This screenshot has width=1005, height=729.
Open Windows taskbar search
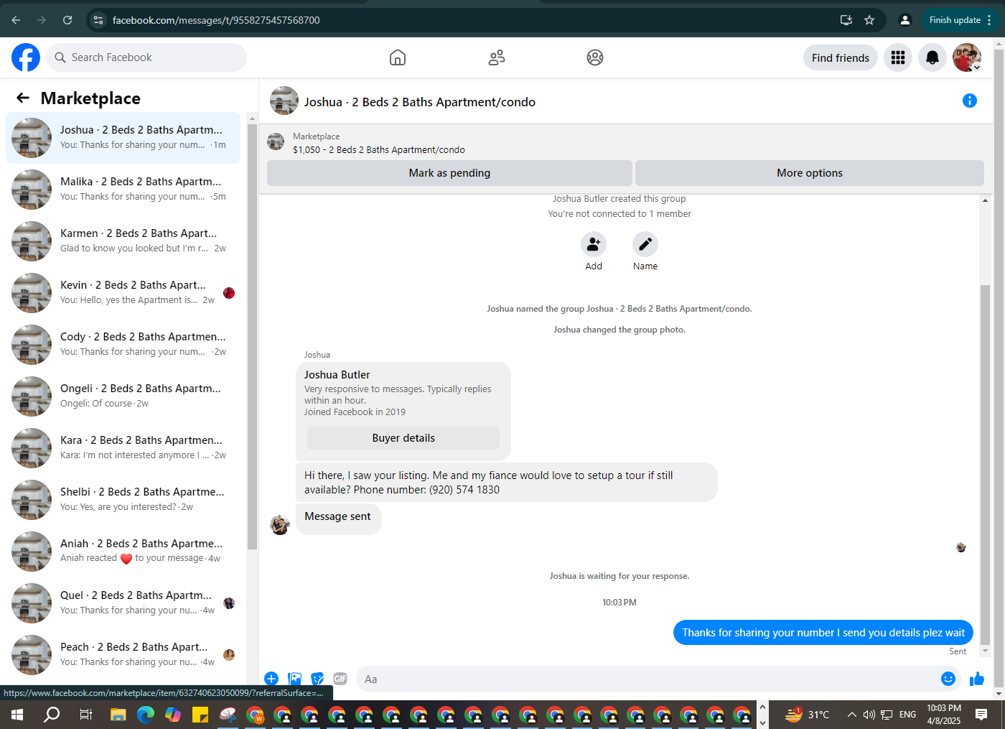pyautogui.click(x=52, y=715)
